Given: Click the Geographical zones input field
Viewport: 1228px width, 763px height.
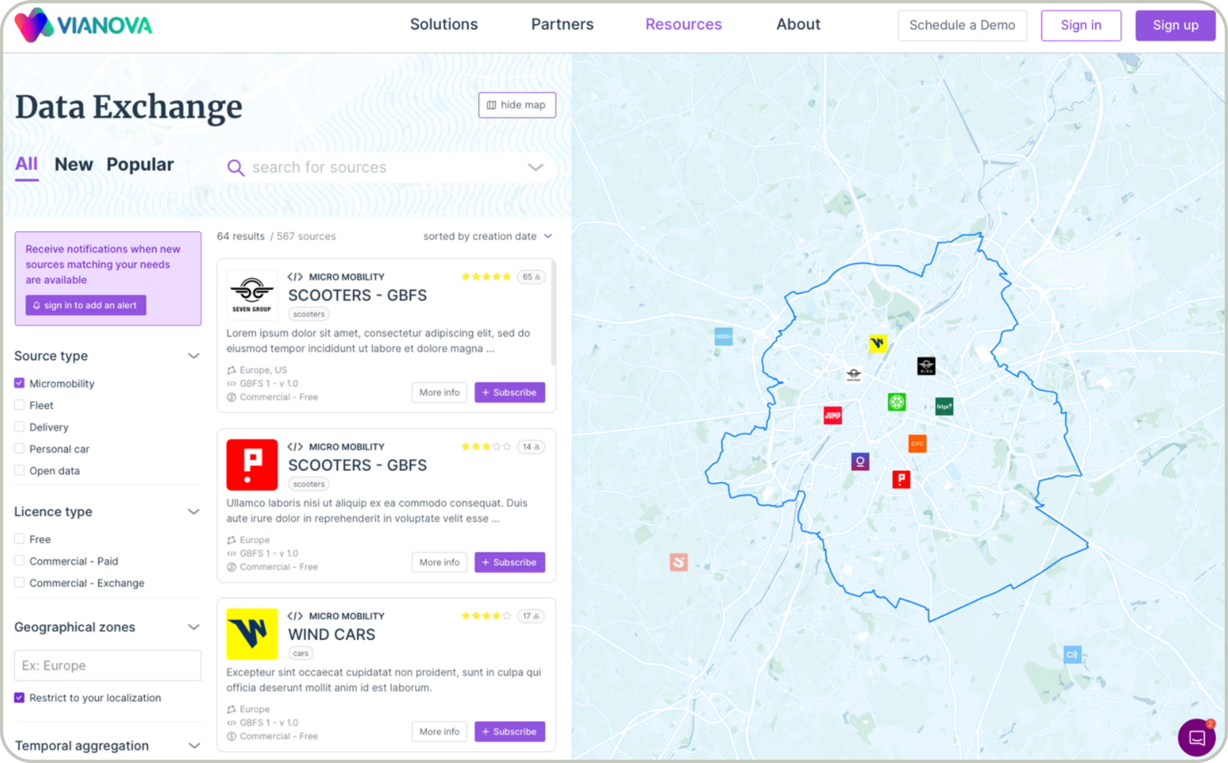Looking at the screenshot, I should [107, 665].
